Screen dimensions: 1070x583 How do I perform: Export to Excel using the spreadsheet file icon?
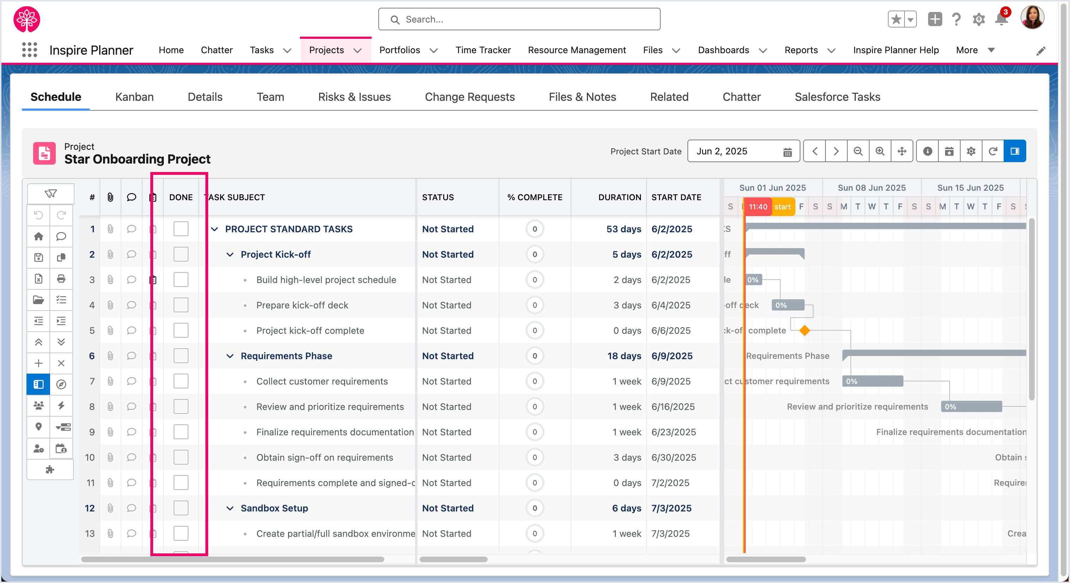38,278
